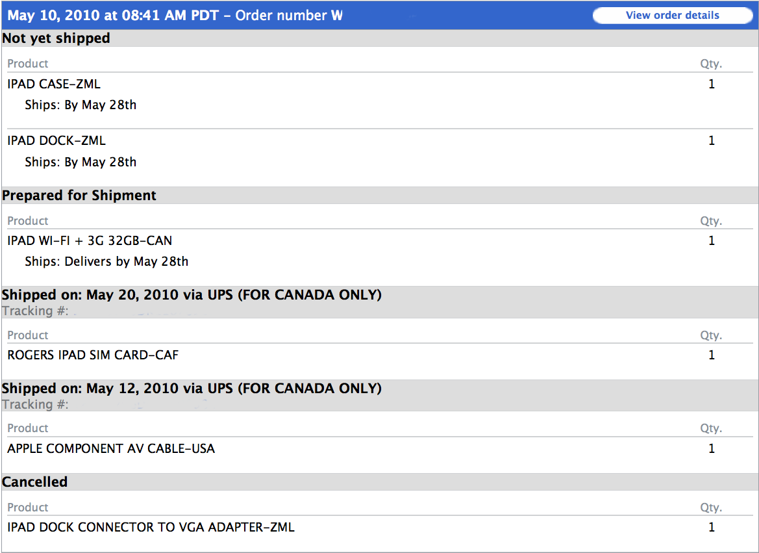This screenshot has height=553, width=759.
Task: Click 'Ships: Delivers by May 28th' text
Action: 106,262
